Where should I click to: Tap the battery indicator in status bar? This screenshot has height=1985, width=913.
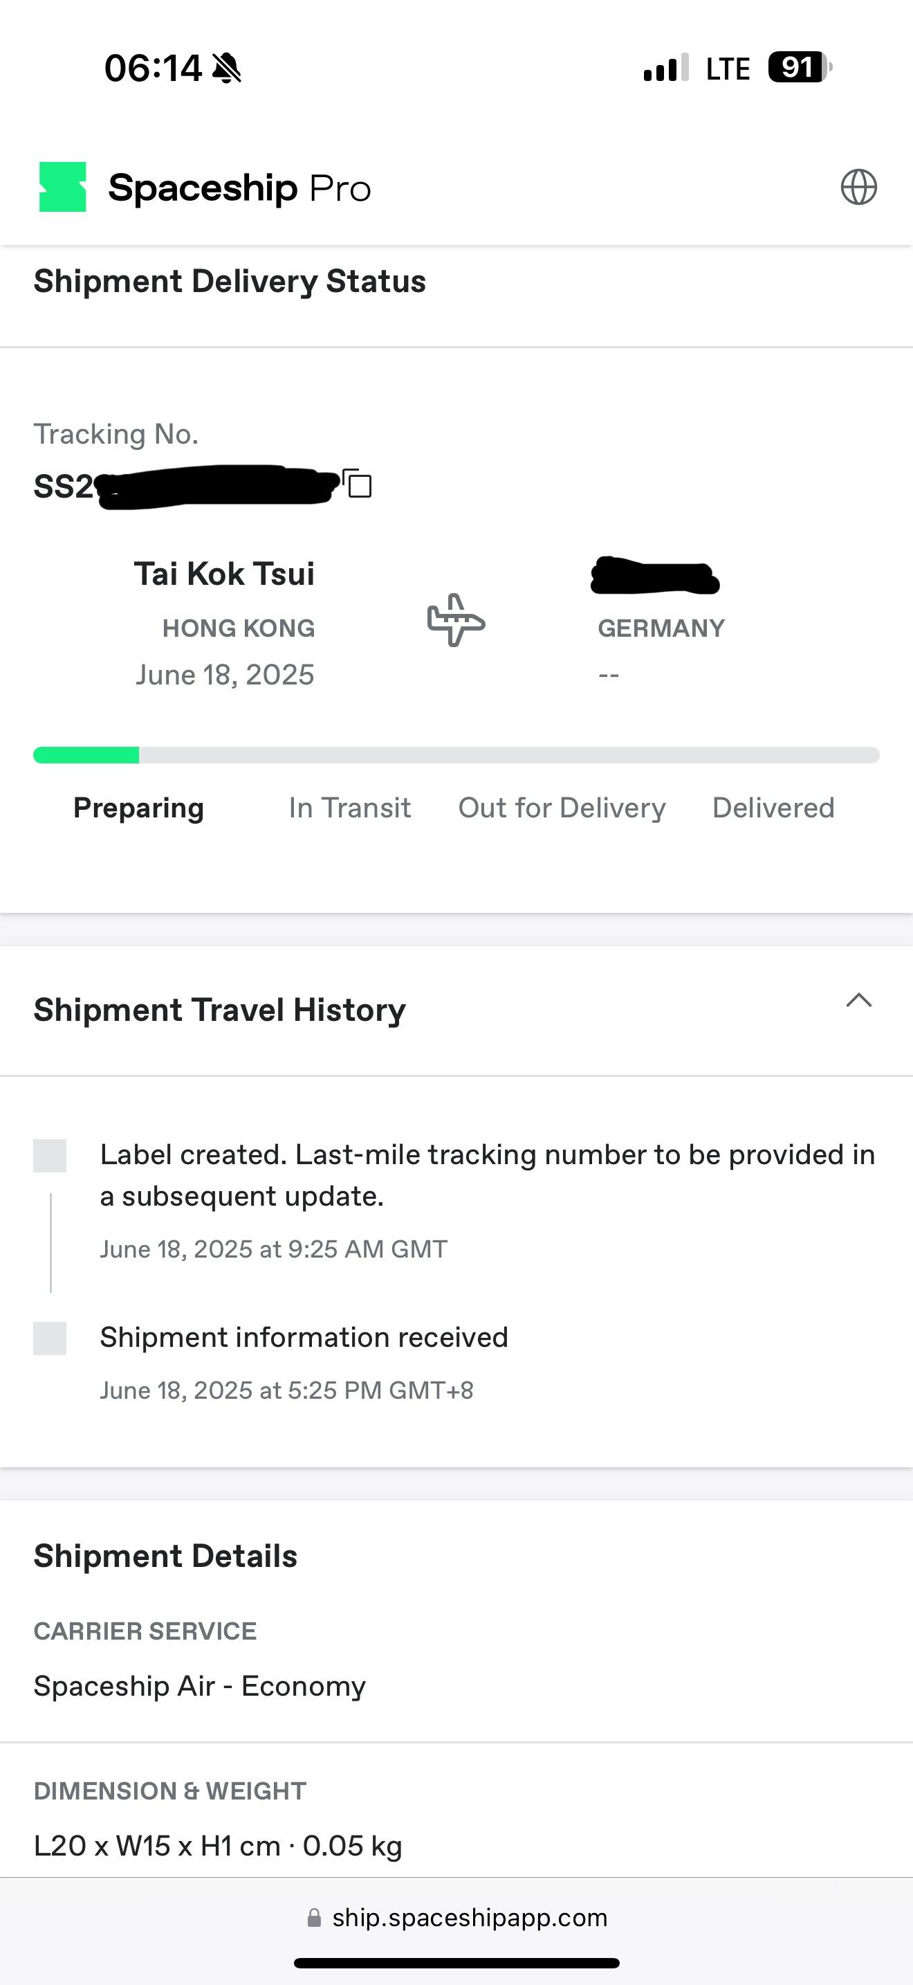tap(799, 68)
